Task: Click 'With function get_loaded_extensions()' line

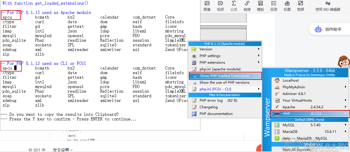Action: 45,3
